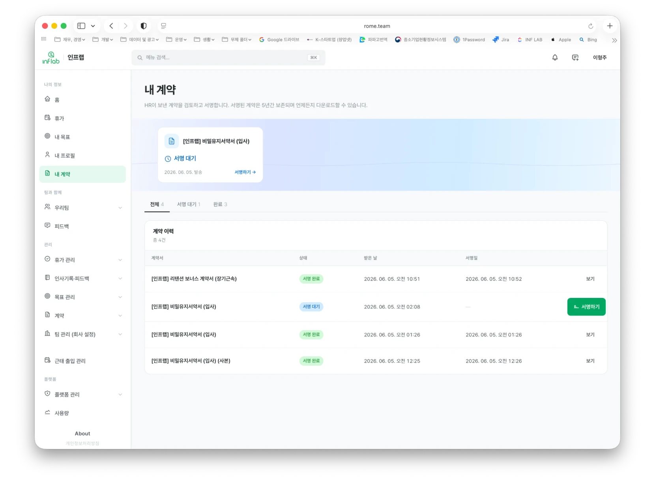Click the '[인프랩] 비밀유지서약서 (입사)' card title
This screenshot has height=479, width=655.
point(216,141)
